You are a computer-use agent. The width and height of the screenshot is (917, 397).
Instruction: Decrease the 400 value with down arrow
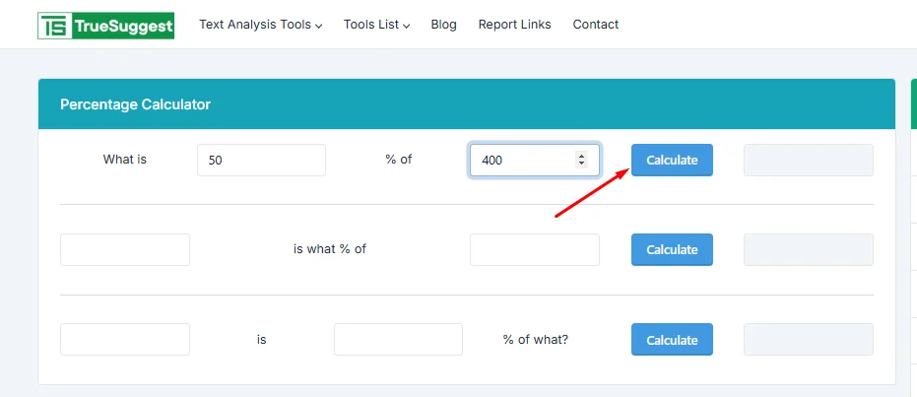[581, 164]
